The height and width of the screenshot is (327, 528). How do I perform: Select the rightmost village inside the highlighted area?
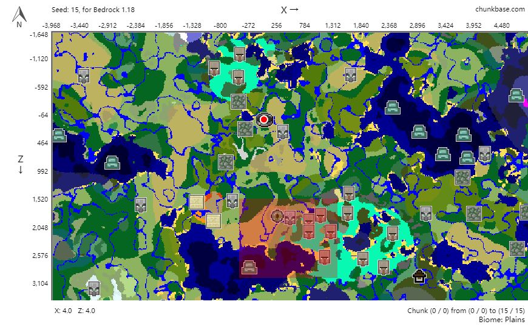click(x=331, y=232)
